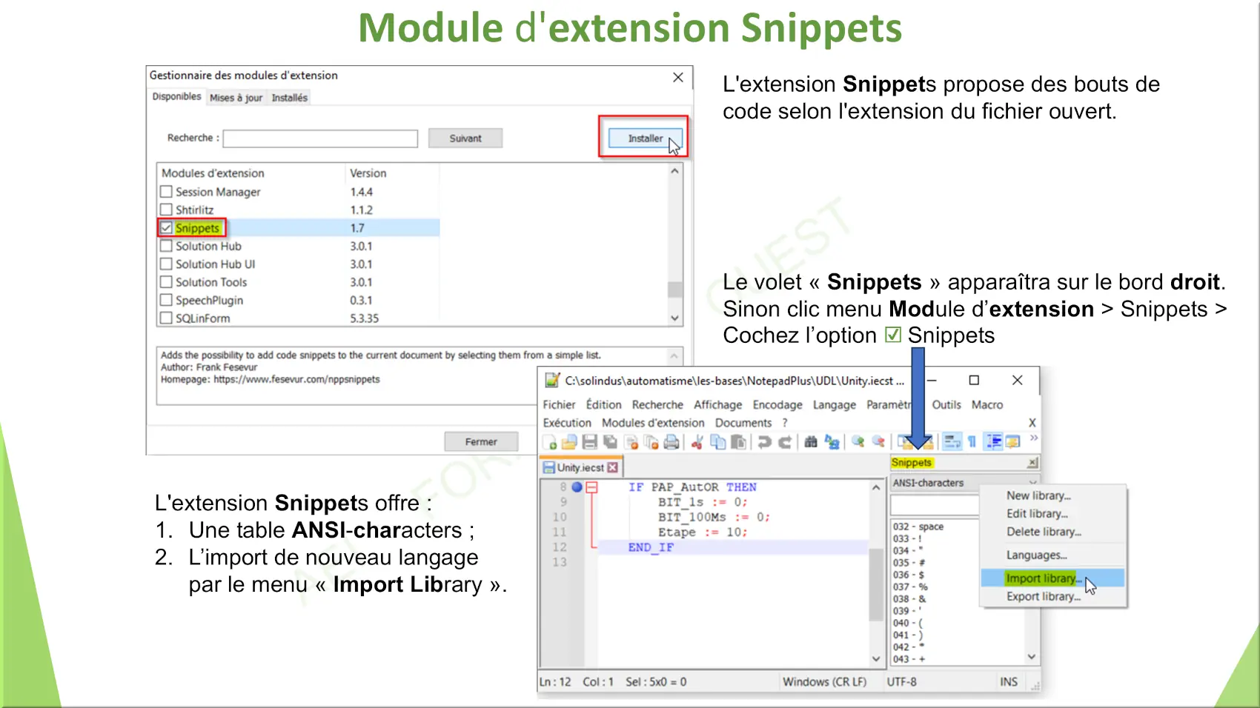1260x708 pixels.
Task: Open the Langage menu
Action: 835,405
